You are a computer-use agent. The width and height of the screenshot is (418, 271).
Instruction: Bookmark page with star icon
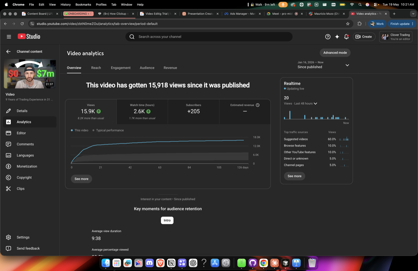[348, 24]
